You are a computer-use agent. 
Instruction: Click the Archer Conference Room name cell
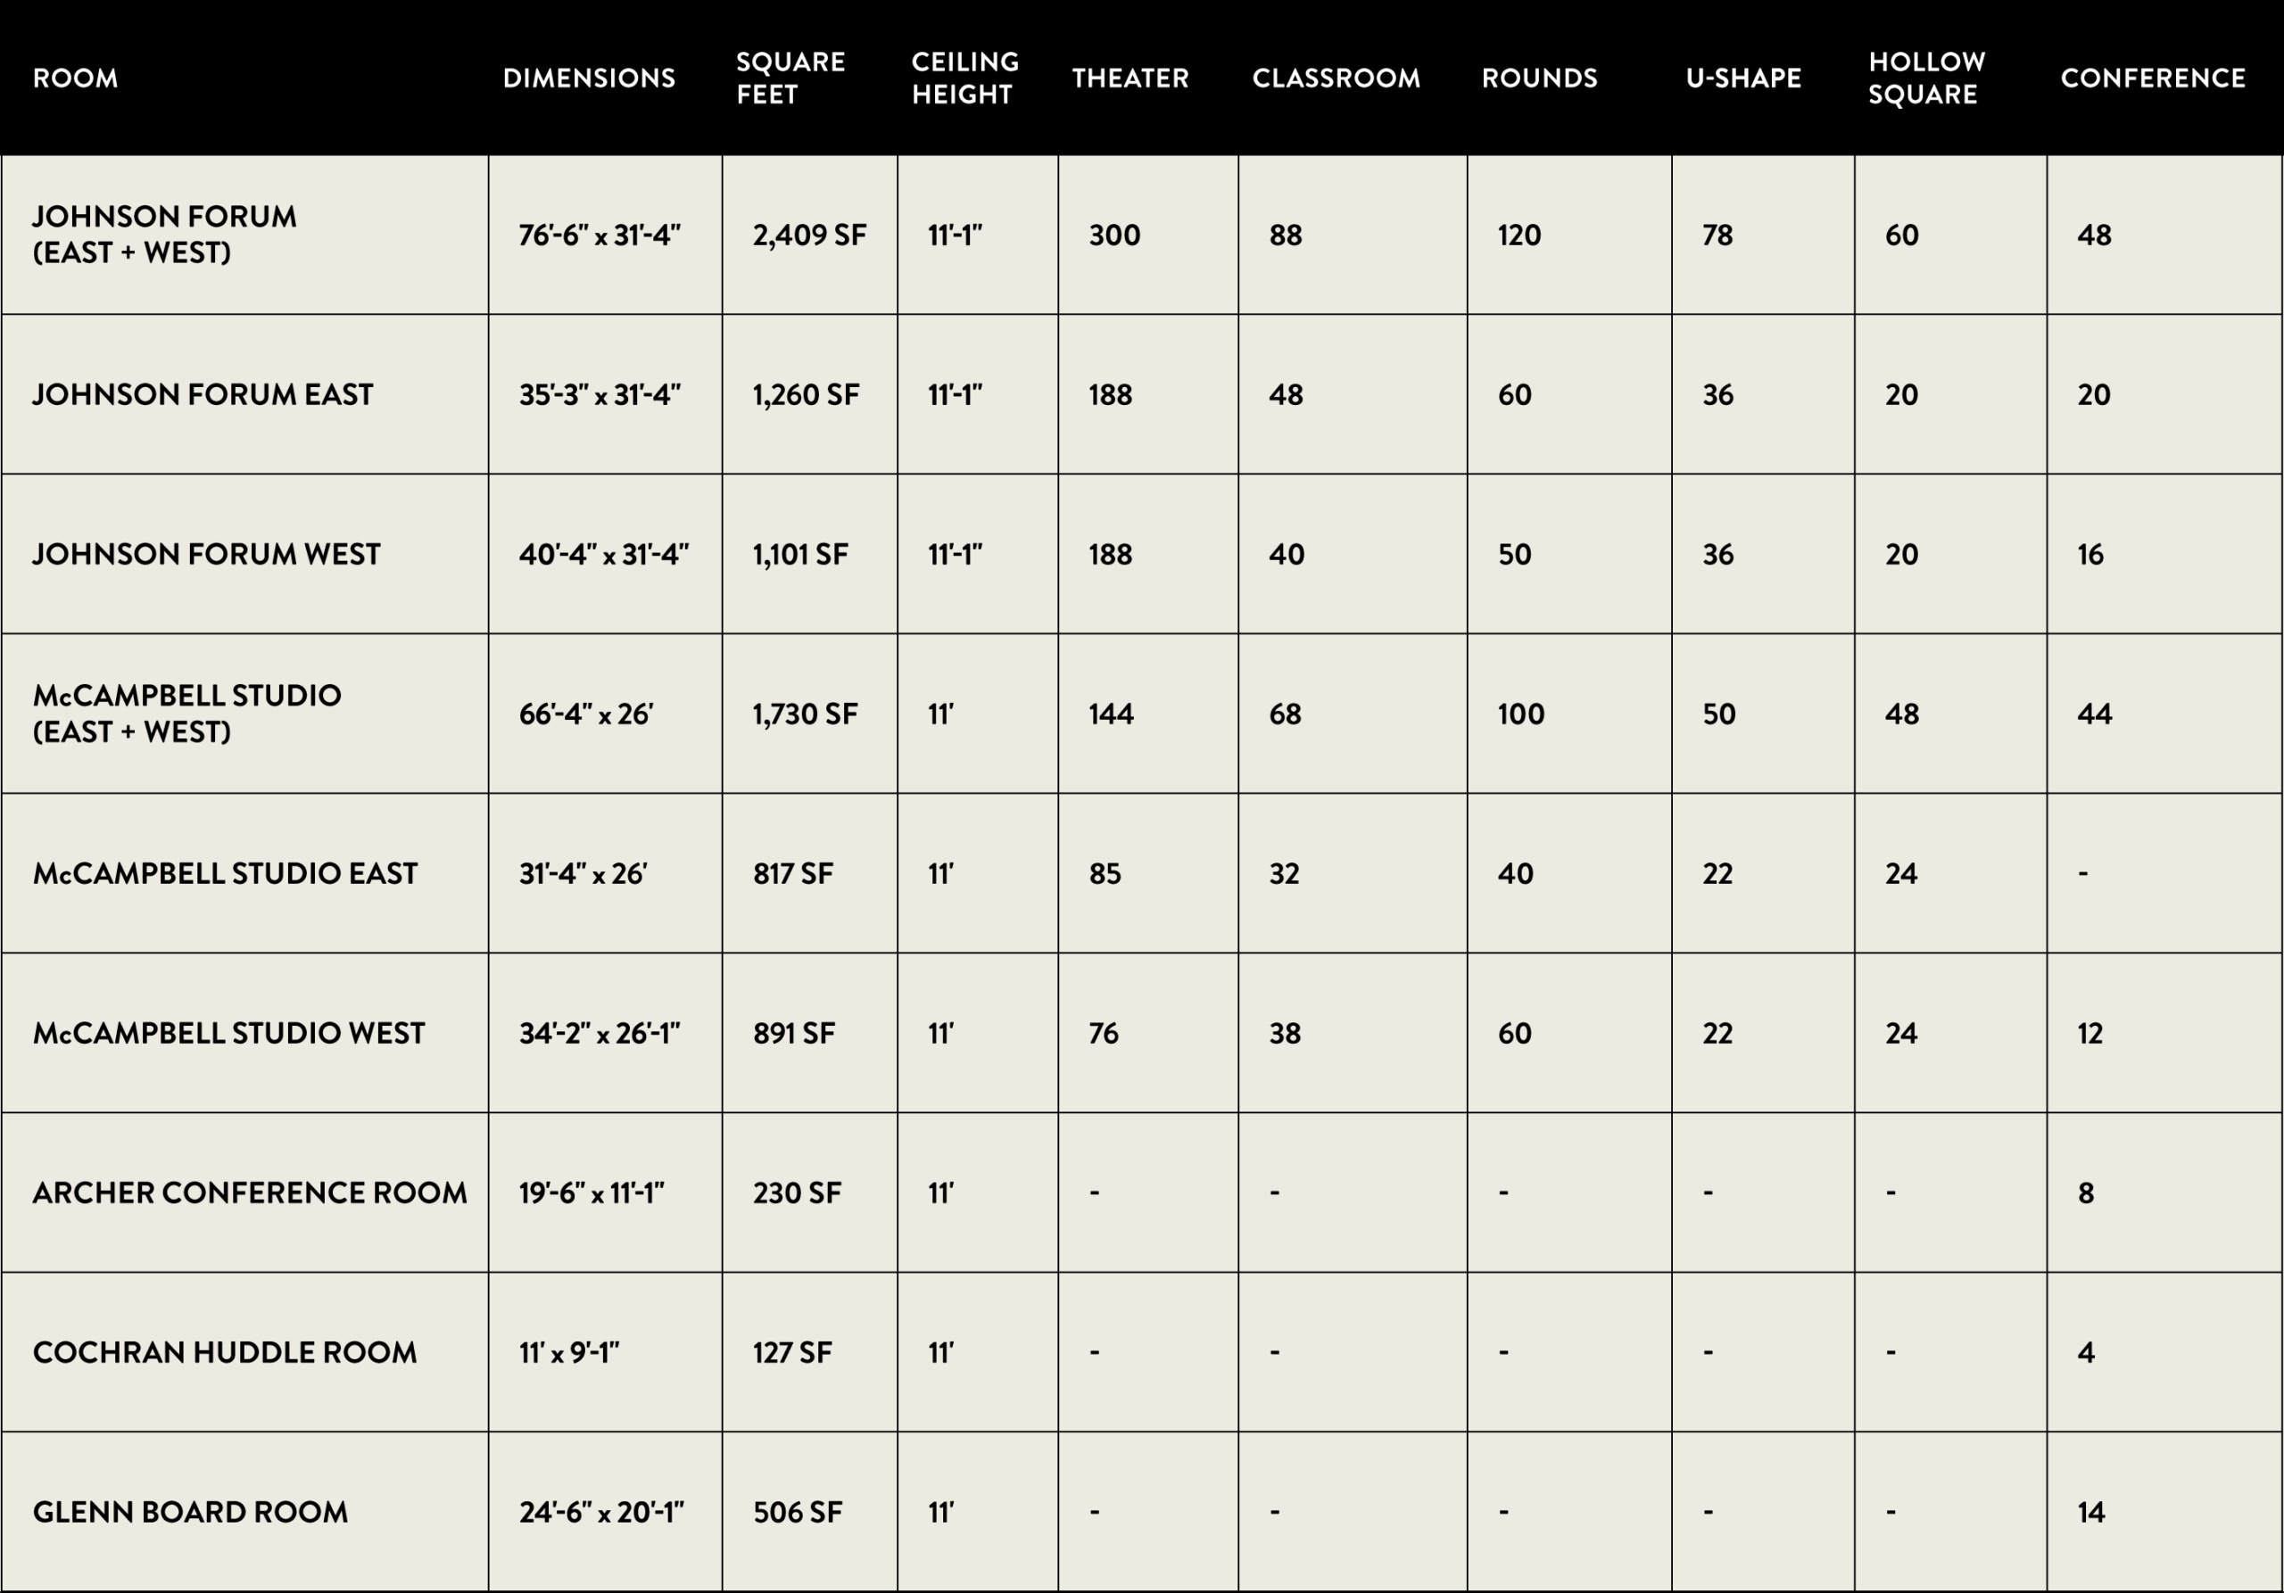click(x=250, y=1193)
